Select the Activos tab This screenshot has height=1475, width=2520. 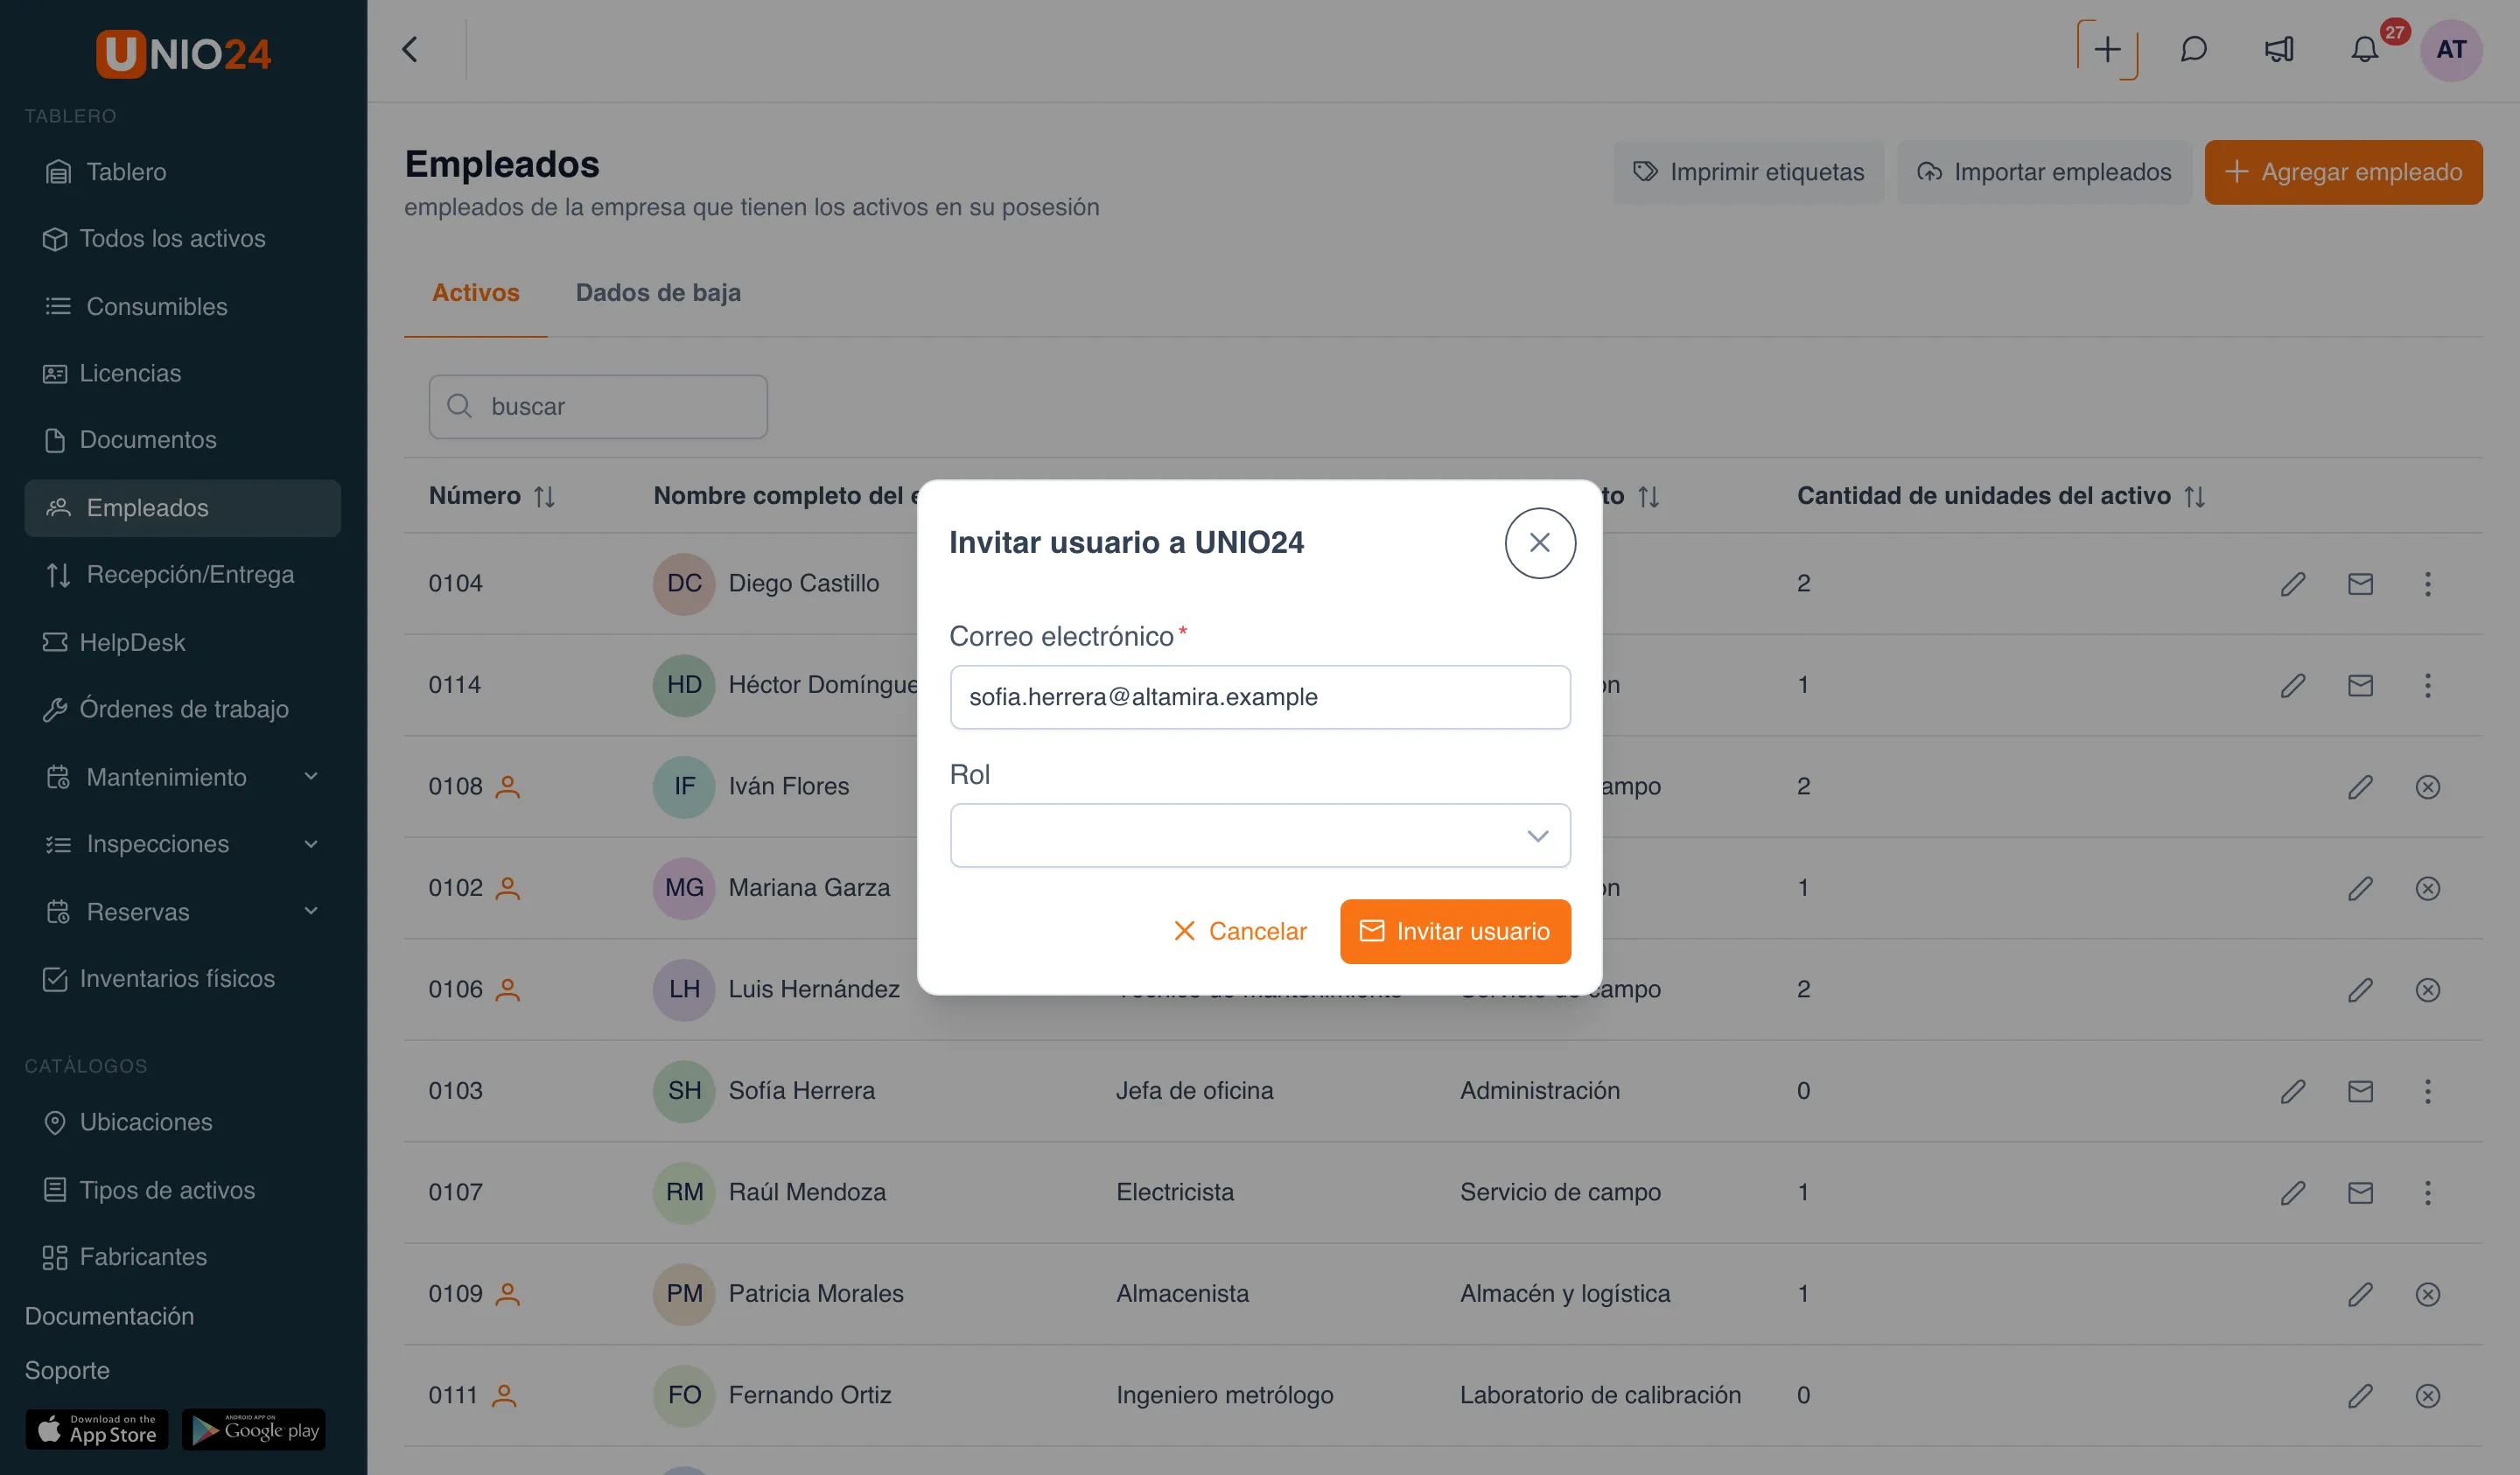(x=475, y=293)
